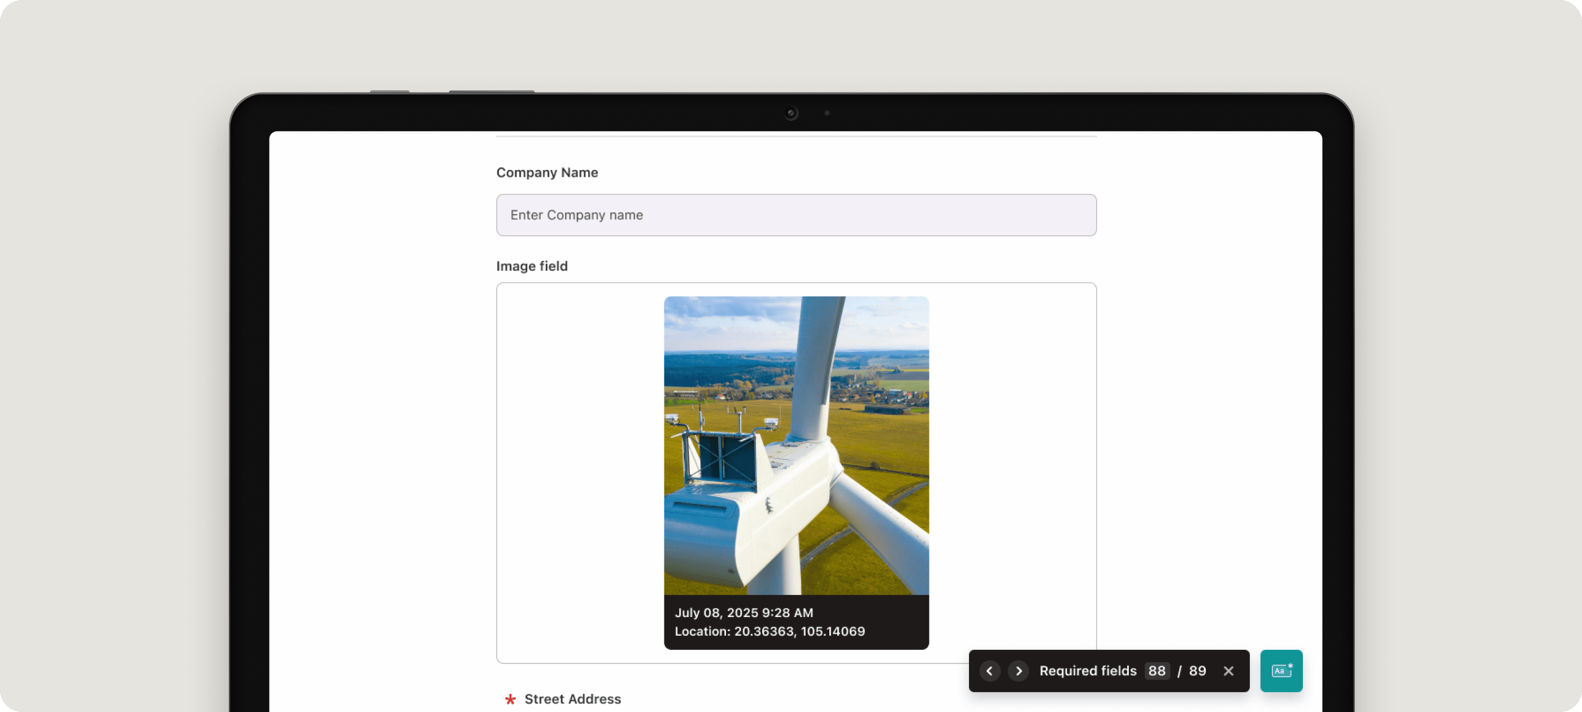Click the tablet's front camera lens
Image resolution: width=1582 pixels, height=712 pixels.
coord(791,113)
